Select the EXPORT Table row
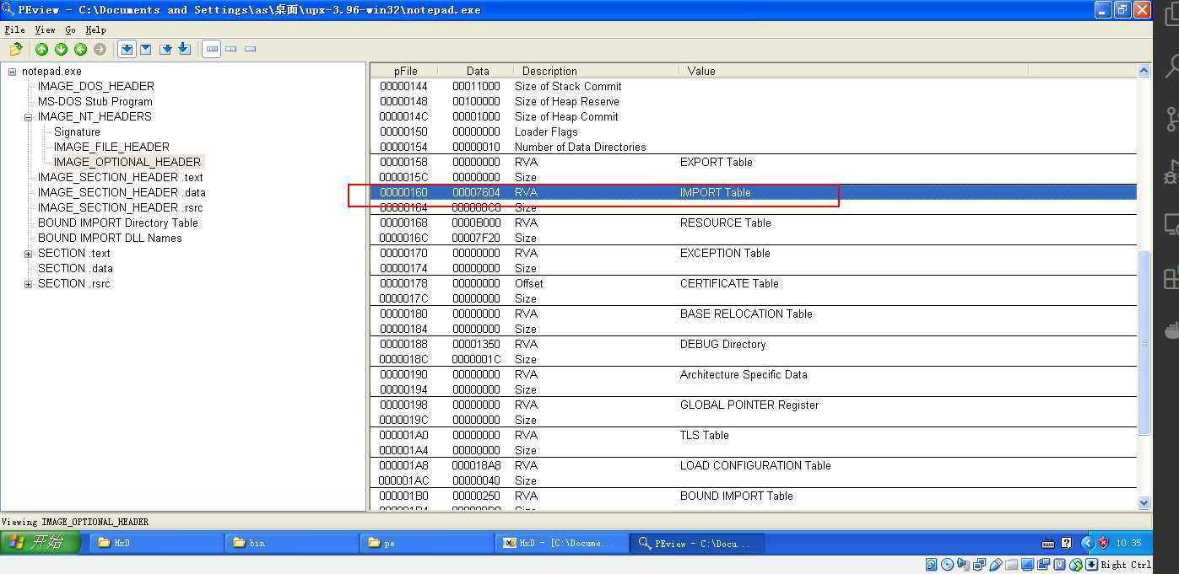Image resolution: width=1179 pixels, height=574 pixels. [754, 162]
